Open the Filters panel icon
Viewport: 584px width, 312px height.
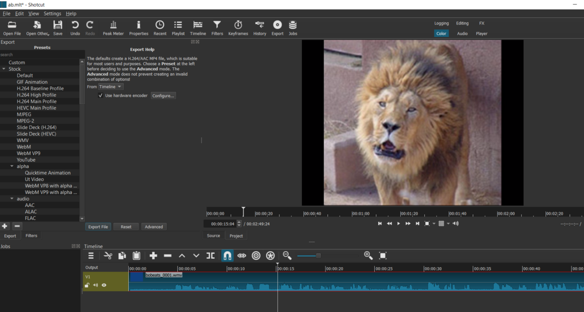coord(217,27)
